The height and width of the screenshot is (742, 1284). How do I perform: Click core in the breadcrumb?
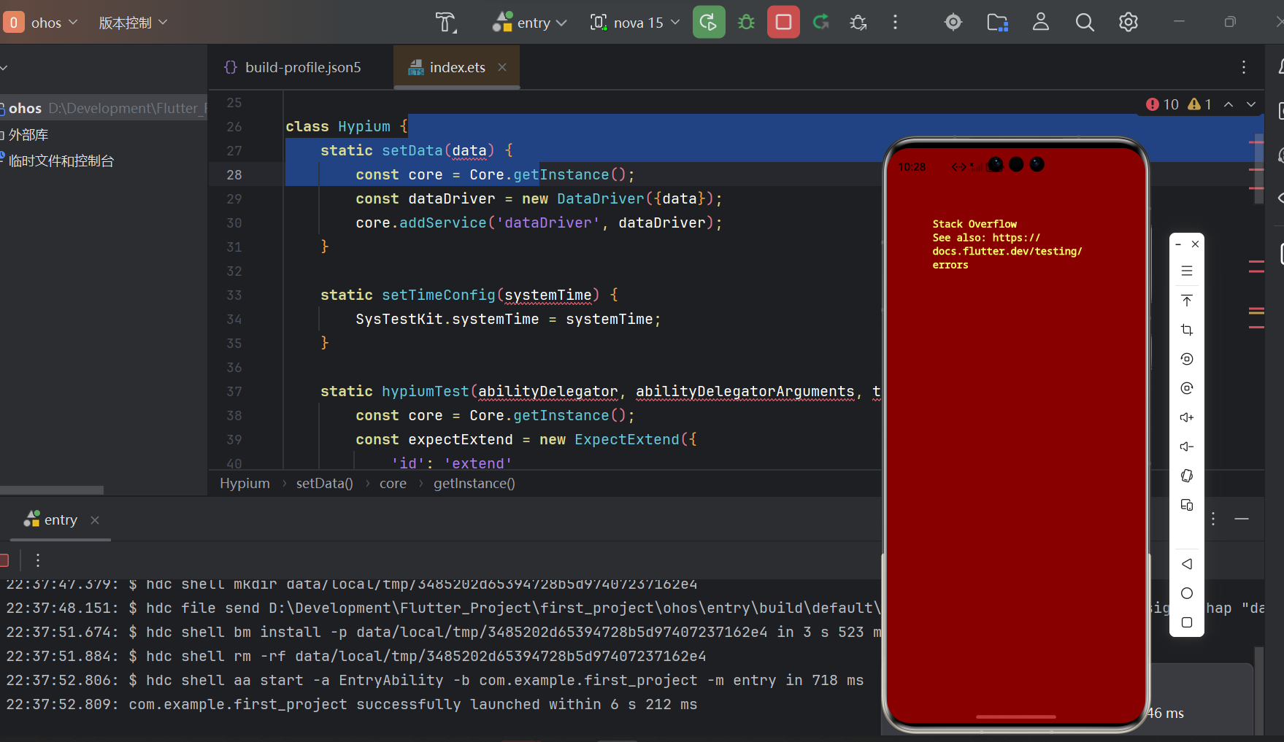(393, 483)
